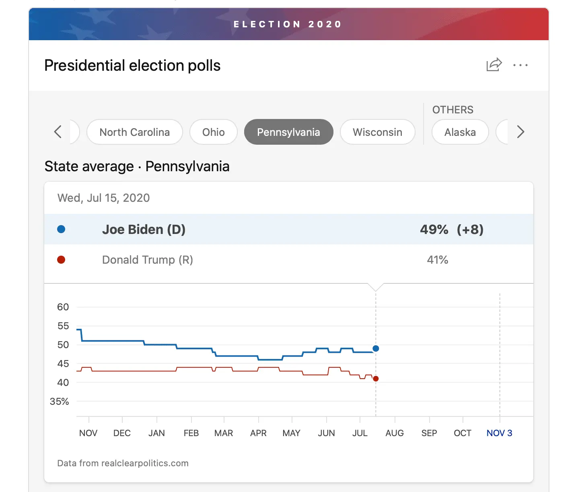This screenshot has width=580, height=492.
Task: Click Donald Trump's red dot indicator
Action: 61,260
